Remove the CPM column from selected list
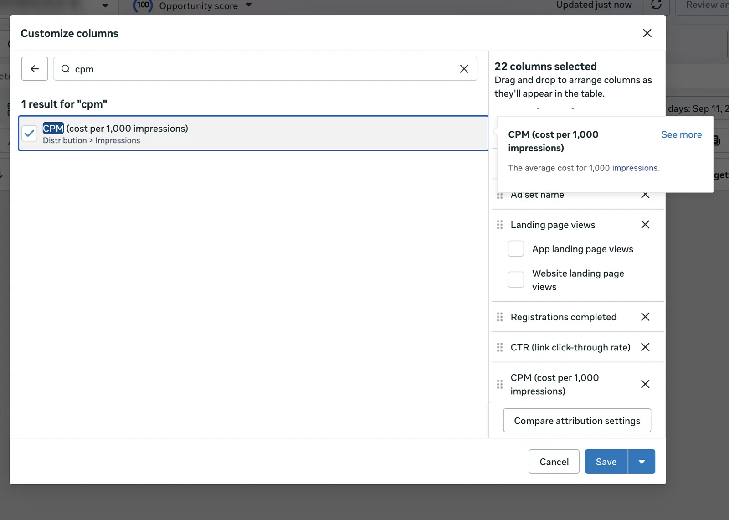Image resolution: width=729 pixels, height=520 pixels. pos(645,384)
